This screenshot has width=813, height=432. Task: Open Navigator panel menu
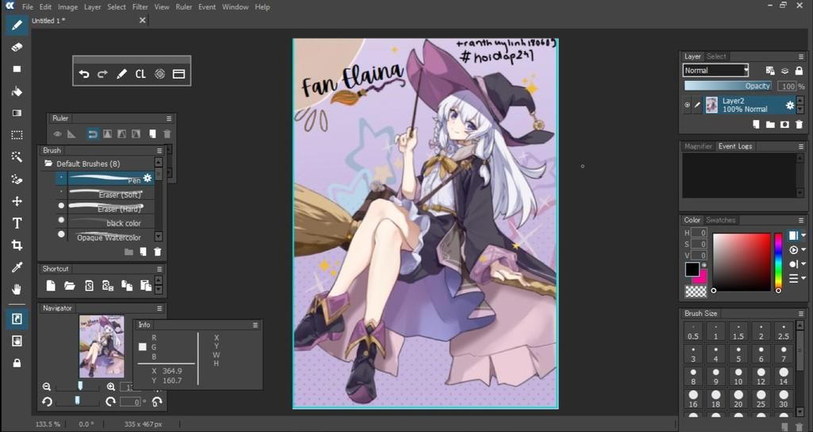(x=159, y=308)
